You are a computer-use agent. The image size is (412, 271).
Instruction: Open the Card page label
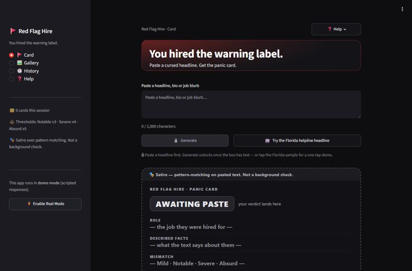29,55
